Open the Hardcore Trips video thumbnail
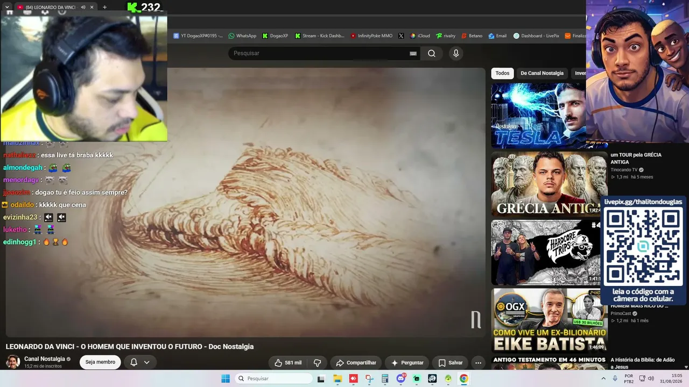Viewport: 689px width, 387px height. 546,252
